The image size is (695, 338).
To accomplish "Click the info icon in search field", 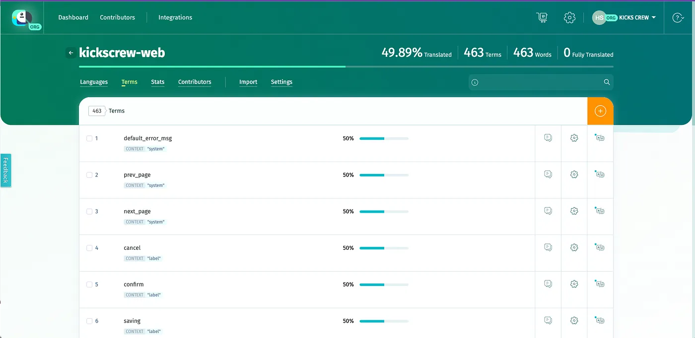I will pyautogui.click(x=475, y=82).
